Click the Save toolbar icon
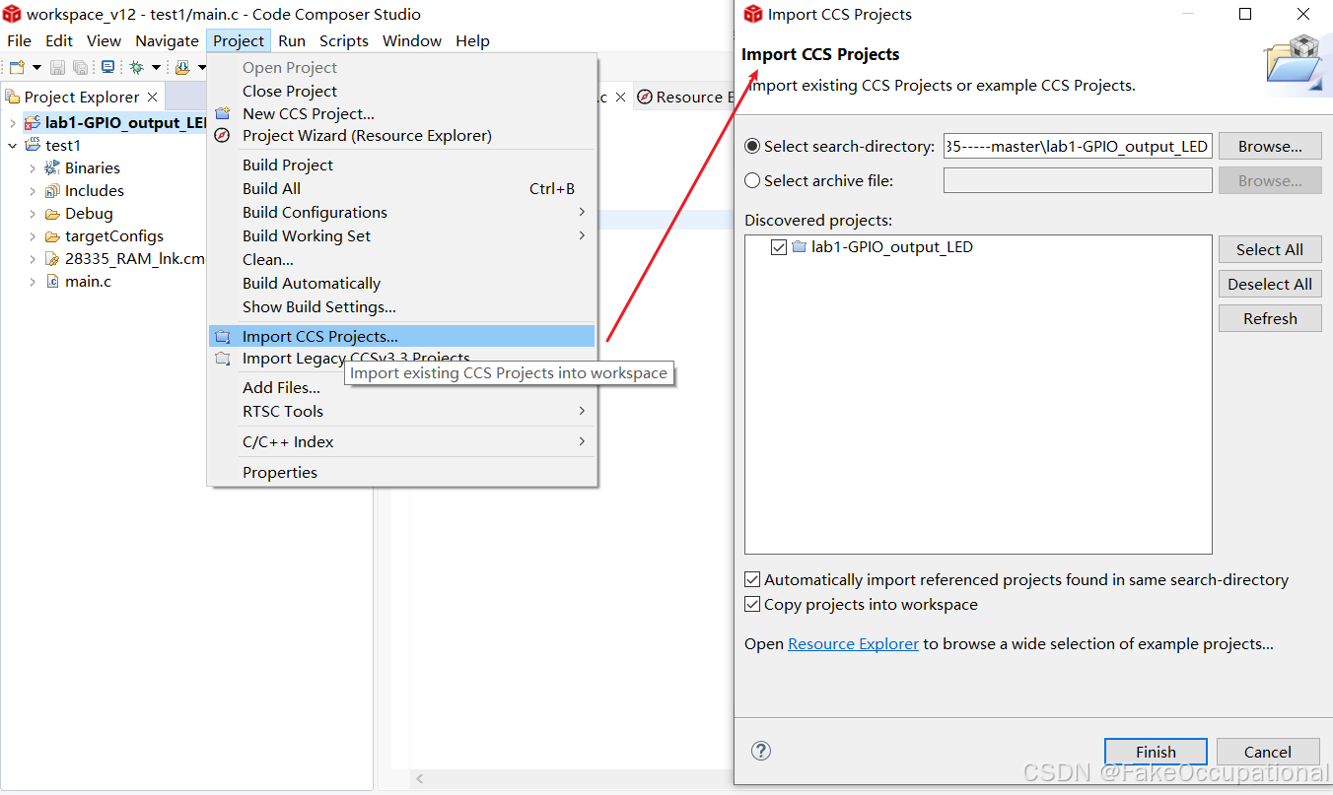Screen dimensions: 1333x795 (57, 67)
